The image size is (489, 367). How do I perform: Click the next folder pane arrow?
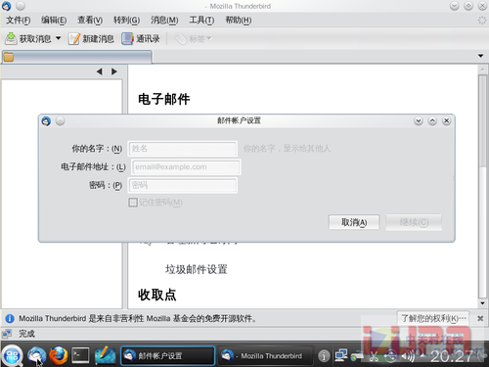(113, 71)
